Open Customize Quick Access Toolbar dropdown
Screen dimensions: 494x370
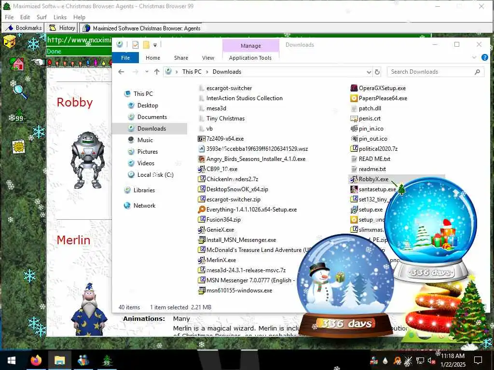pyautogui.click(x=155, y=45)
